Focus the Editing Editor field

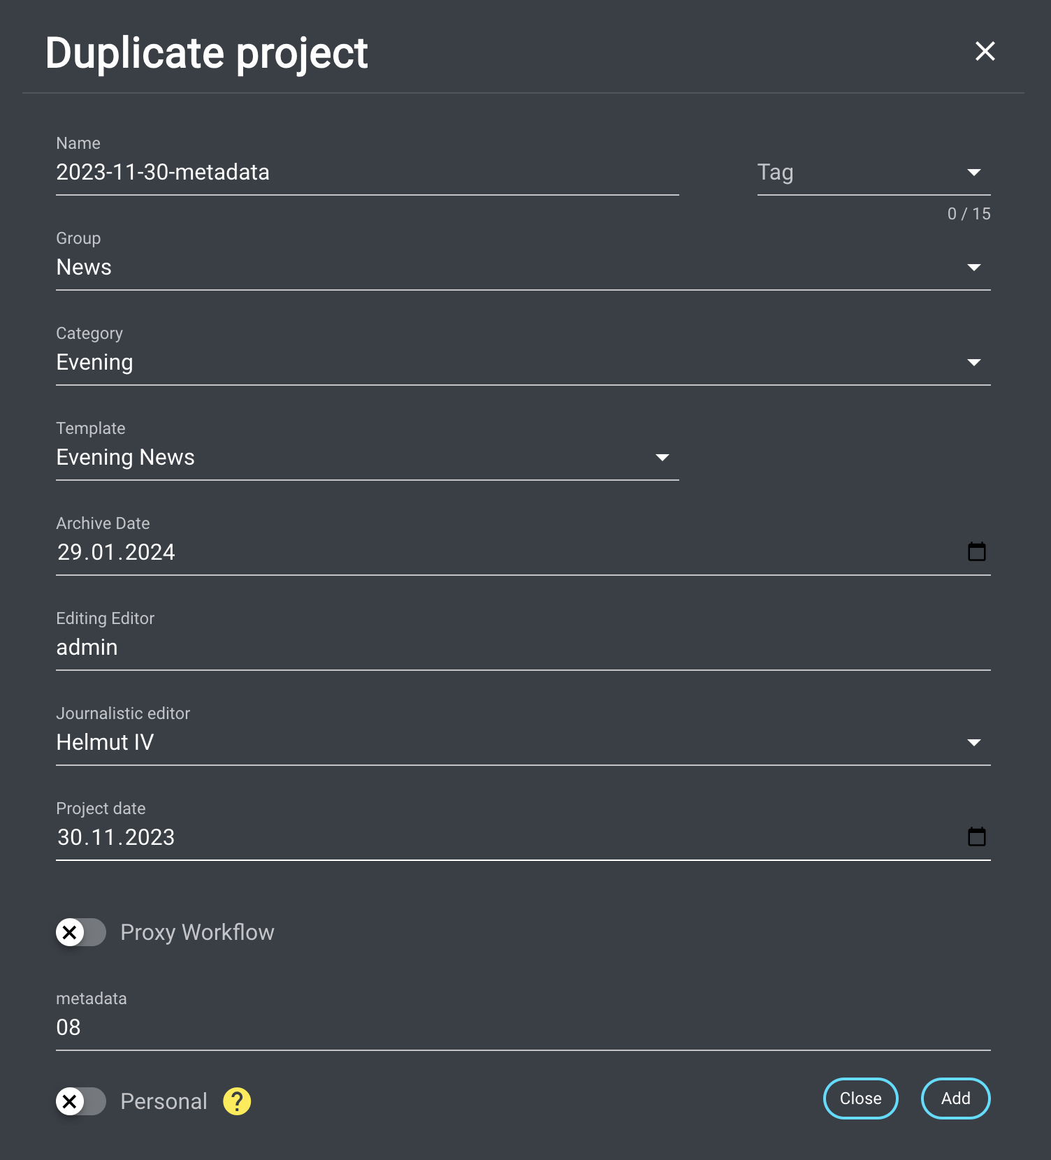[523, 648]
